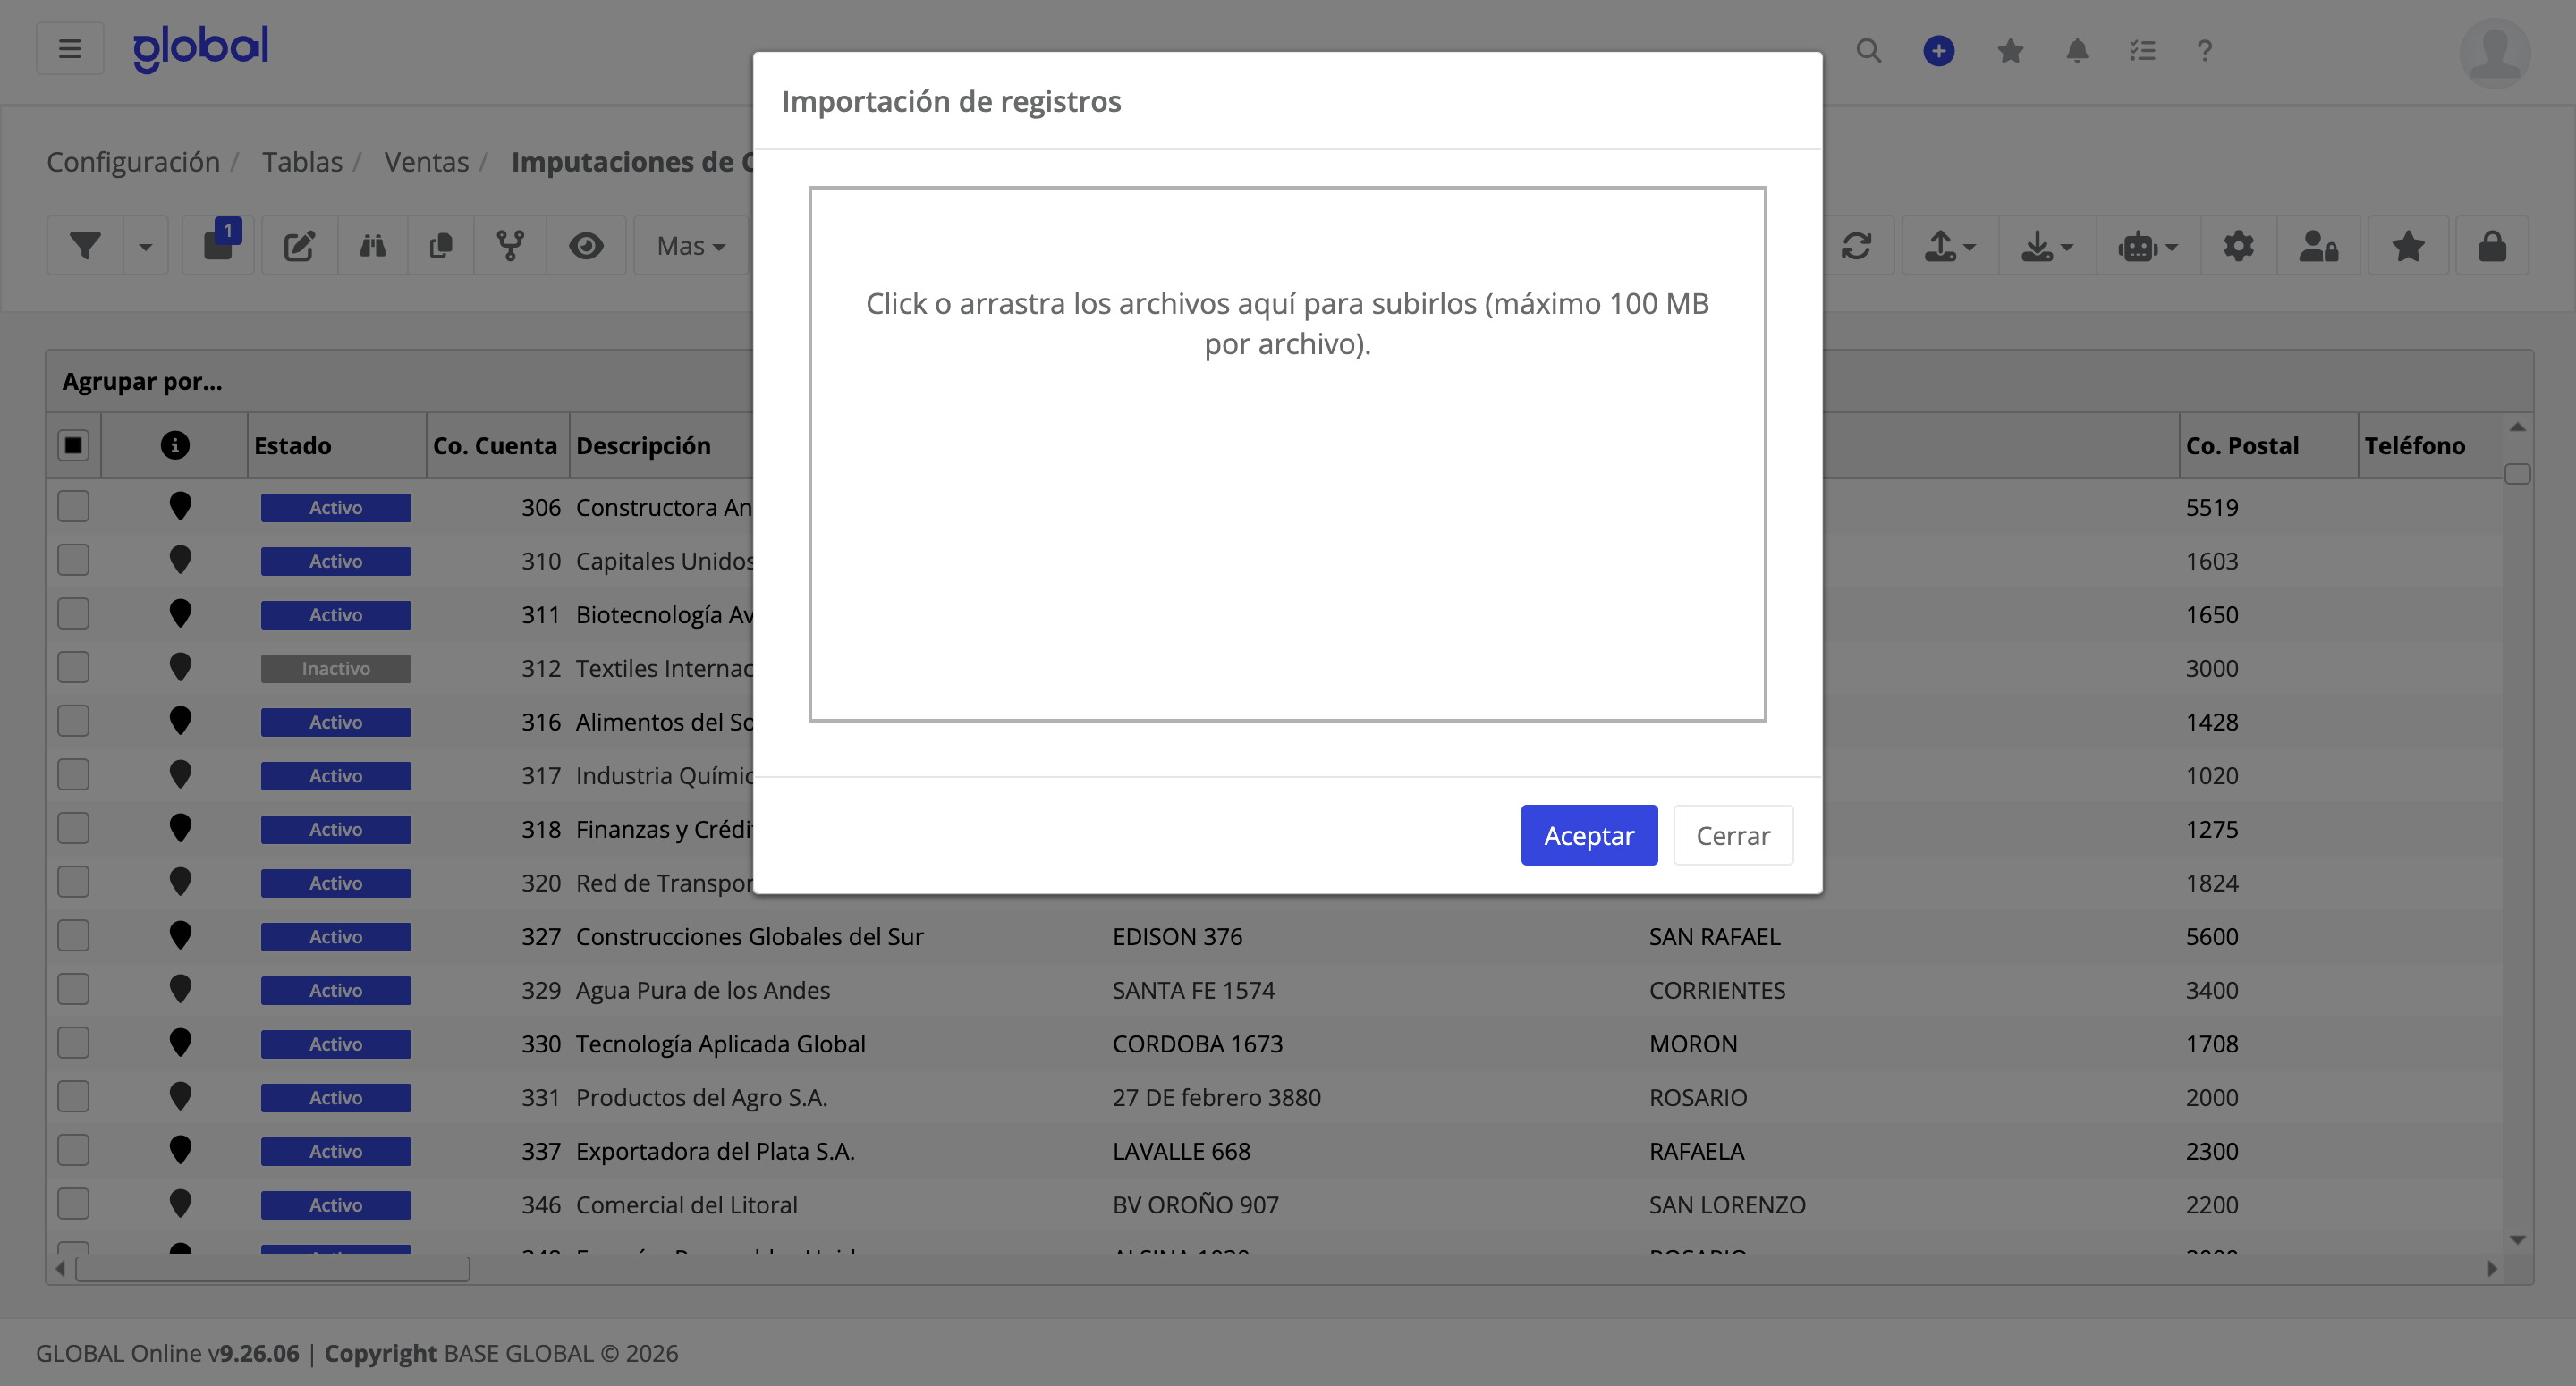The width and height of the screenshot is (2576, 1386).
Task: Click the copy duplicate icon
Action: [x=441, y=245]
